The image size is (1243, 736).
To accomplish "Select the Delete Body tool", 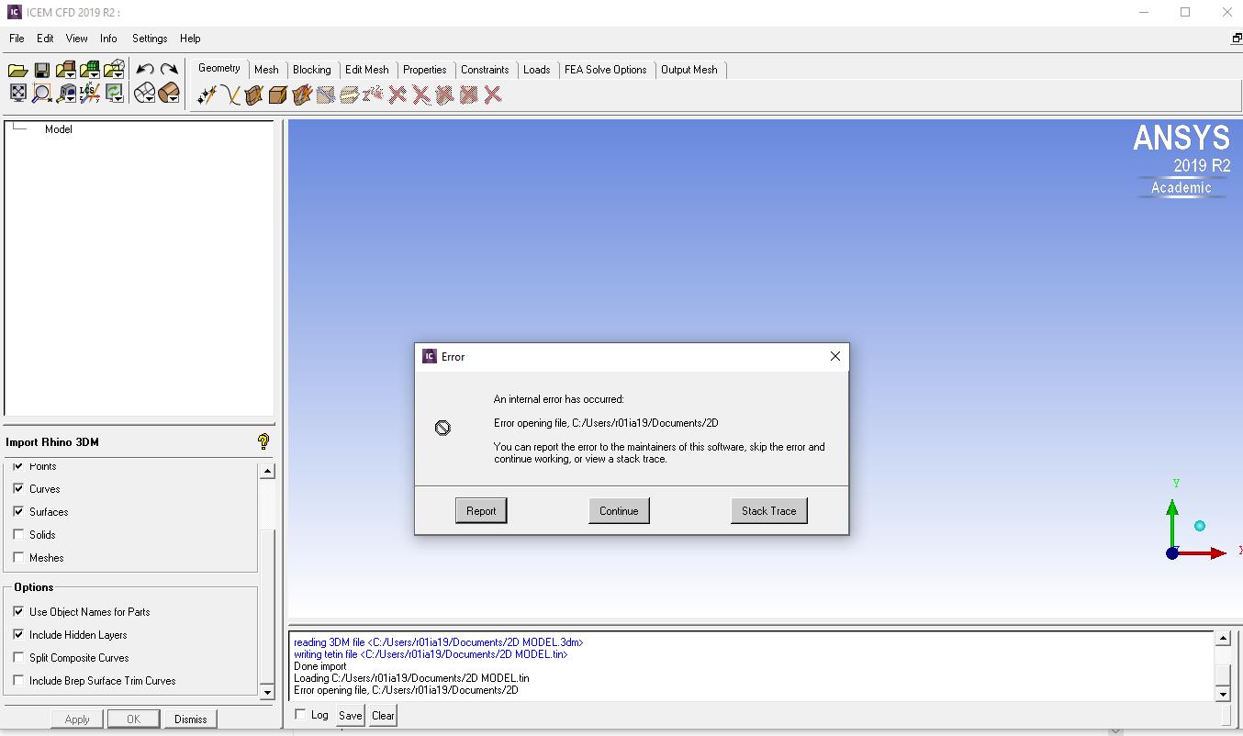I will (x=469, y=95).
